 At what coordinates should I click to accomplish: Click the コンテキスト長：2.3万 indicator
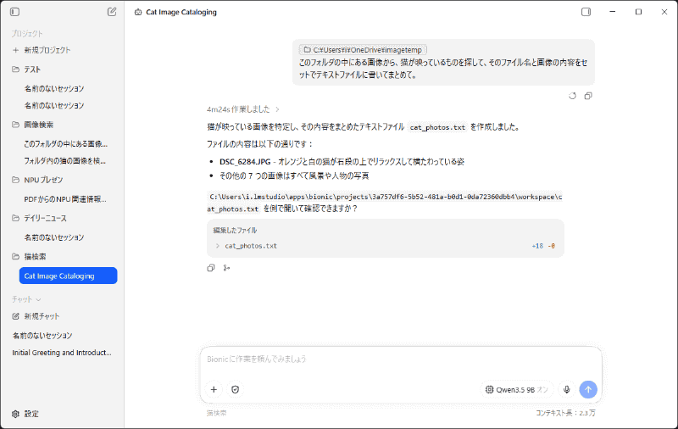565,413
